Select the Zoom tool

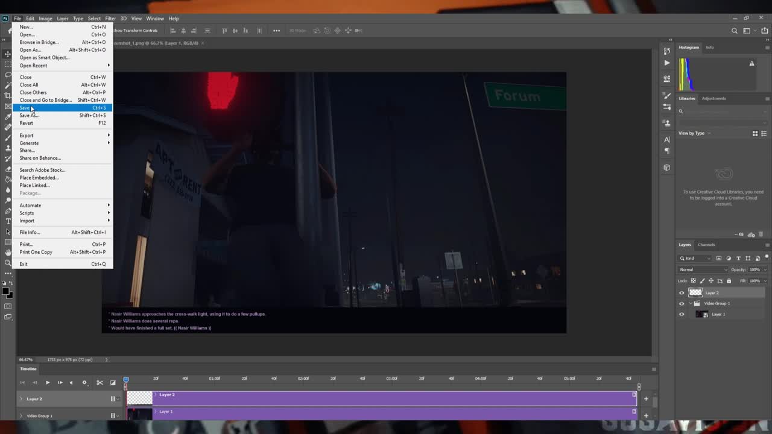pyautogui.click(x=7, y=262)
